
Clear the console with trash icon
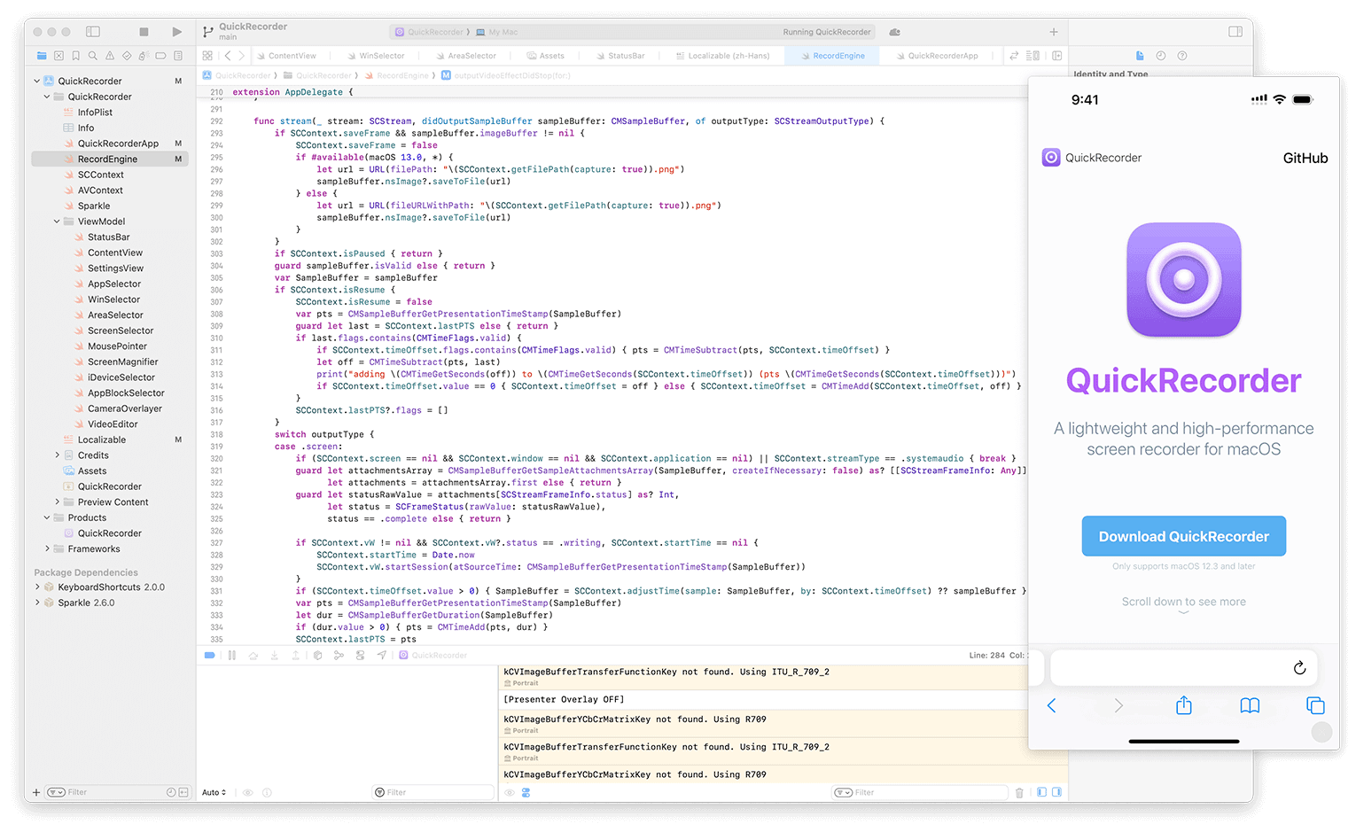pyautogui.click(x=1019, y=792)
